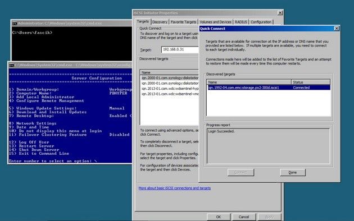Select first synology diskstation target row
Viewport: 354px width, 221px height.
pos(170,78)
